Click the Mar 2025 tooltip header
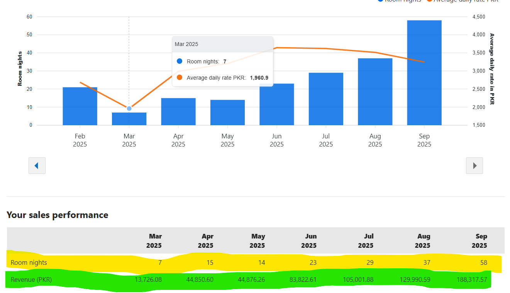This screenshot has height=293, width=510. (222, 44)
